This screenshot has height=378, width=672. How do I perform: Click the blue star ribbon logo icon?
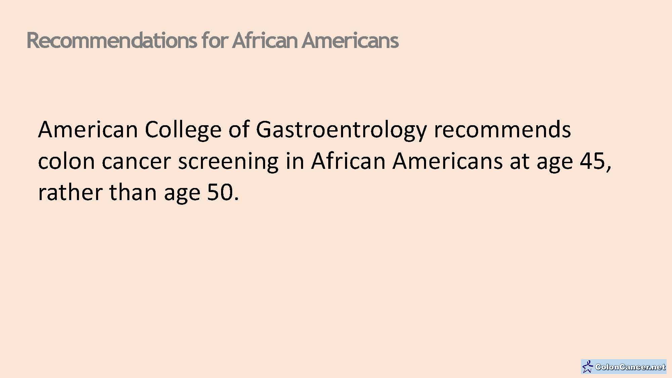(x=587, y=367)
